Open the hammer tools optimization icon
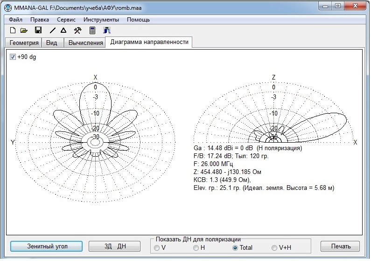The width and height of the screenshot is (371, 261). pos(77,30)
